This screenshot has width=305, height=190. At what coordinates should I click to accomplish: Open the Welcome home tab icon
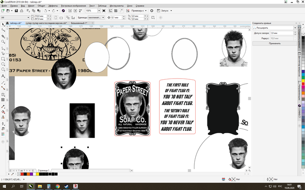tap(7, 23)
